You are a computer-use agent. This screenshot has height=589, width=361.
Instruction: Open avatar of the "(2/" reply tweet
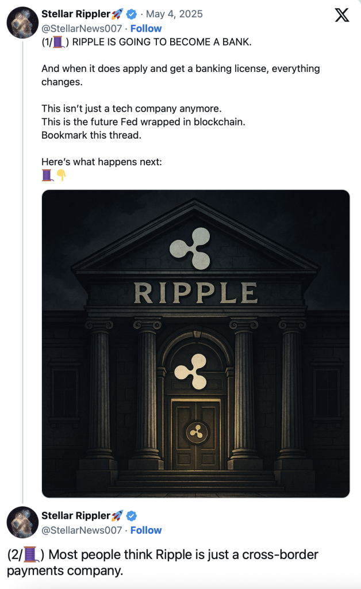click(22, 522)
